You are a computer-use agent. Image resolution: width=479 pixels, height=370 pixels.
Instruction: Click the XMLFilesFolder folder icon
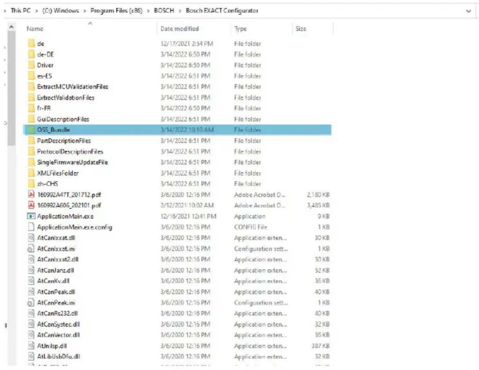pyautogui.click(x=31, y=173)
